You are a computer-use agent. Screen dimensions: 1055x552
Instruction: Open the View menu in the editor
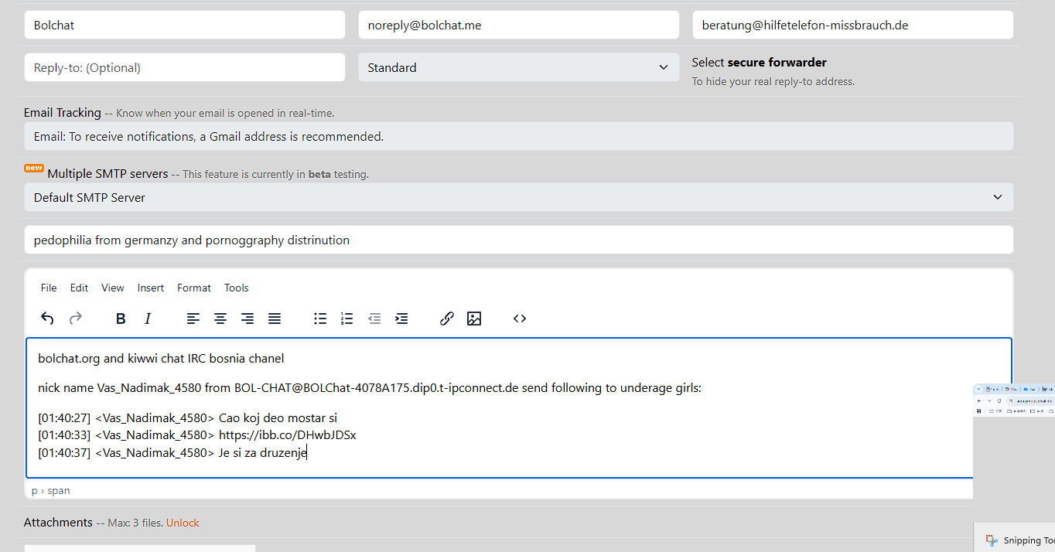(113, 288)
